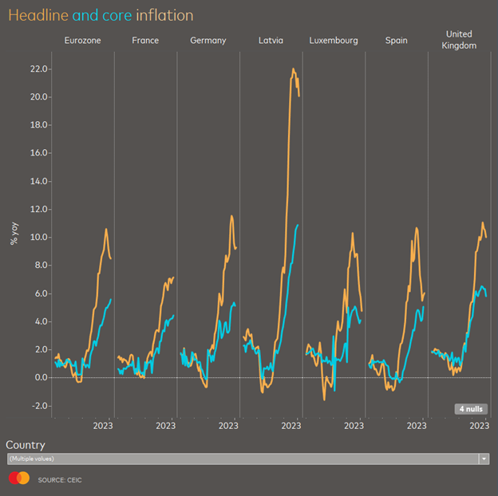498x496 pixels.
Task: Click 2023 label under Luxembourg chart
Action: click(354, 426)
